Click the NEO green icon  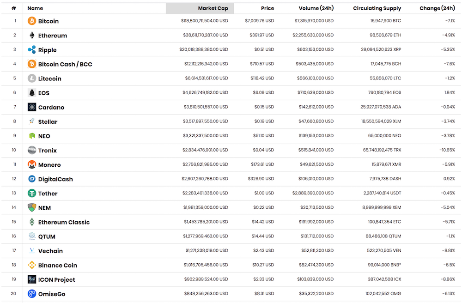pos(32,136)
